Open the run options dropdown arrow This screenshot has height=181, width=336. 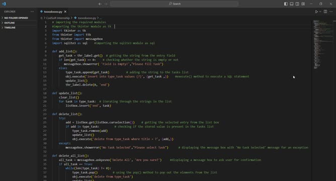pyautogui.click(x=320, y=12)
